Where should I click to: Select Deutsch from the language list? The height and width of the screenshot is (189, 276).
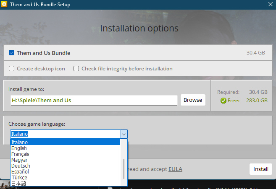click(x=65, y=166)
